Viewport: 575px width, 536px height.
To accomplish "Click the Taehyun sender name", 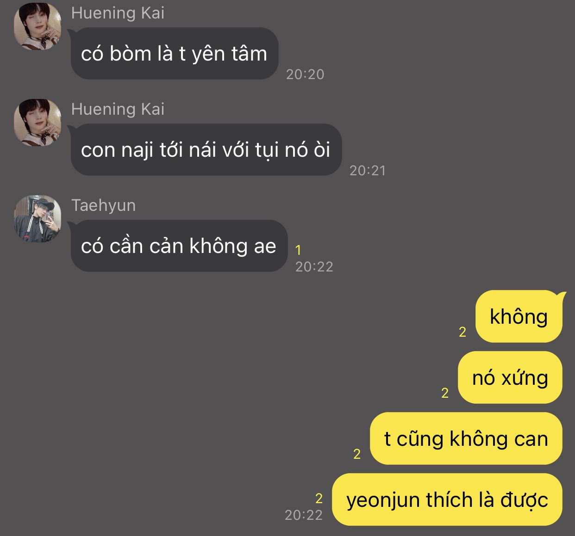I will tap(104, 205).
